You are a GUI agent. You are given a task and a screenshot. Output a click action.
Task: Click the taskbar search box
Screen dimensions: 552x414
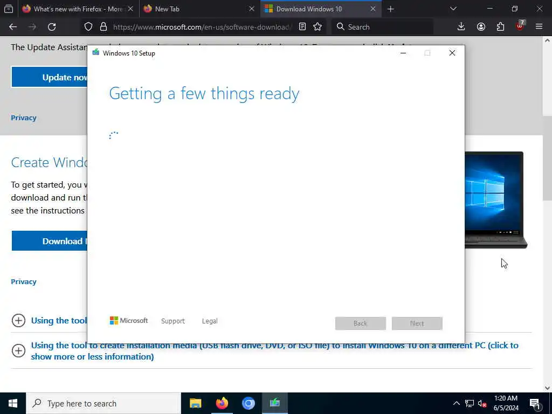[103, 403]
